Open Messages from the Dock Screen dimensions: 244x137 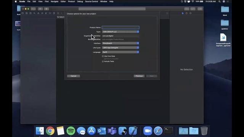81,131
